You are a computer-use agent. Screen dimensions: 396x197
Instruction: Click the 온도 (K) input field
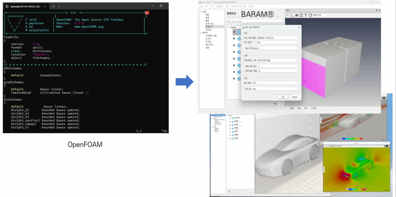(275, 89)
